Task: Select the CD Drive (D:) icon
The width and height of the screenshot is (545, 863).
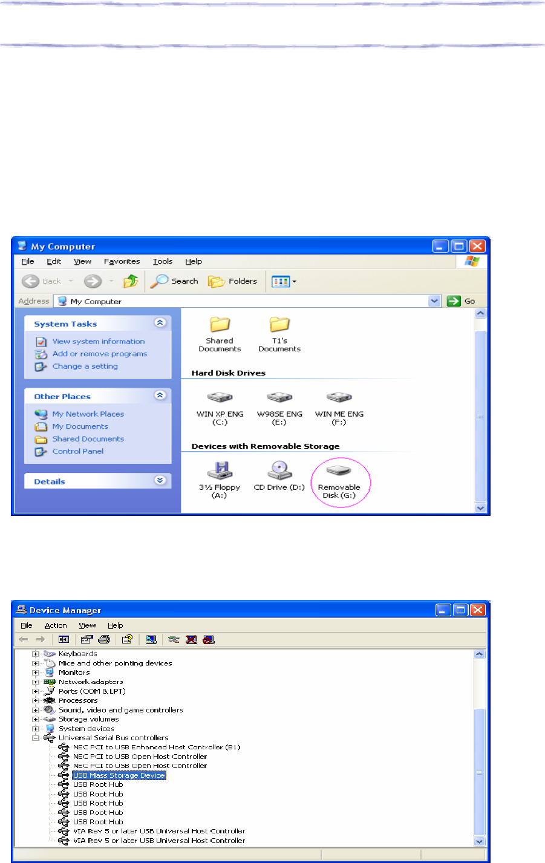Action: point(279,477)
